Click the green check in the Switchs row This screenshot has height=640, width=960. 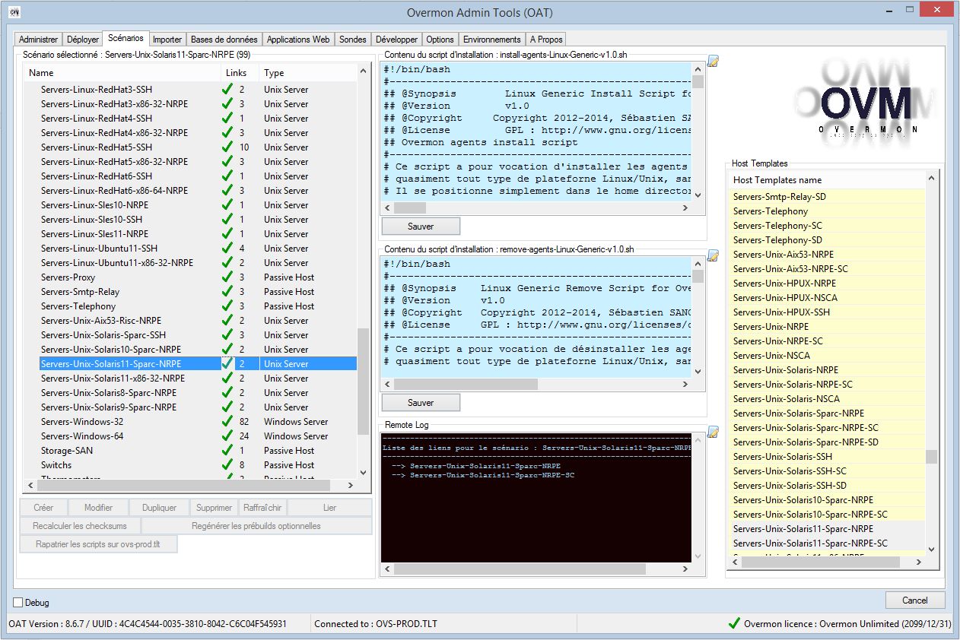[227, 465]
